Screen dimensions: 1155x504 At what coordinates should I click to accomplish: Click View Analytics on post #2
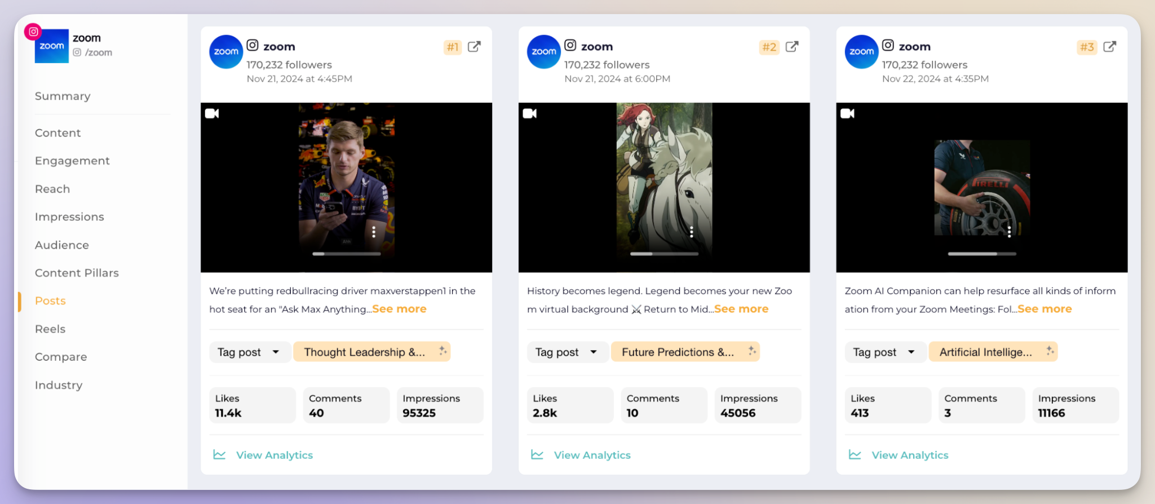click(592, 455)
